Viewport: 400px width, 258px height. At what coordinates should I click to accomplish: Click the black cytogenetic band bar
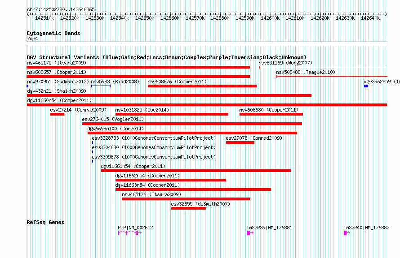click(207, 43)
